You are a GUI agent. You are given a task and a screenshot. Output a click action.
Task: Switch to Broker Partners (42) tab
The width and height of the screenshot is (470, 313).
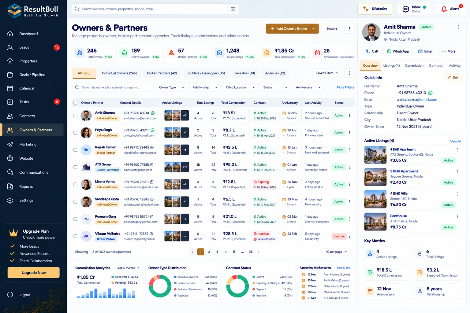coord(162,73)
